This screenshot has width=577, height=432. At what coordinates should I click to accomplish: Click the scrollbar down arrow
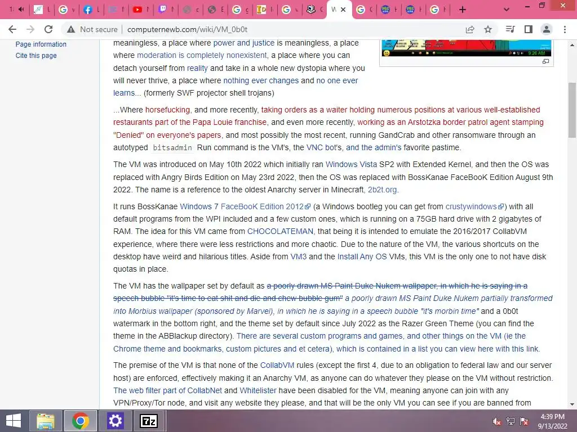[572, 404]
